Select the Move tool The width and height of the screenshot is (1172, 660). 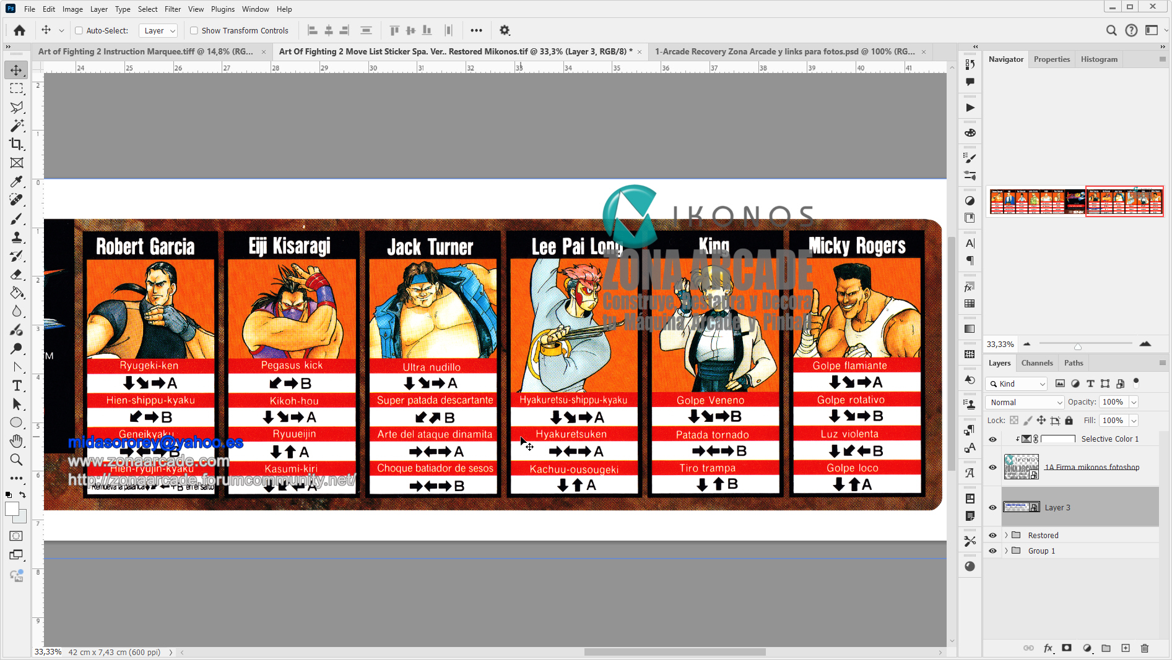[17, 70]
